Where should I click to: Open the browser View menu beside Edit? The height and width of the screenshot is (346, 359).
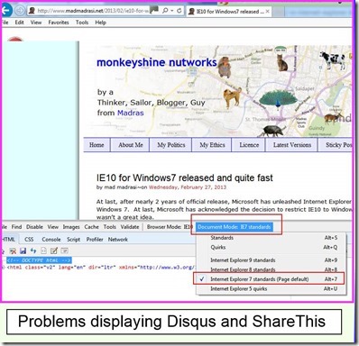pos(36,23)
